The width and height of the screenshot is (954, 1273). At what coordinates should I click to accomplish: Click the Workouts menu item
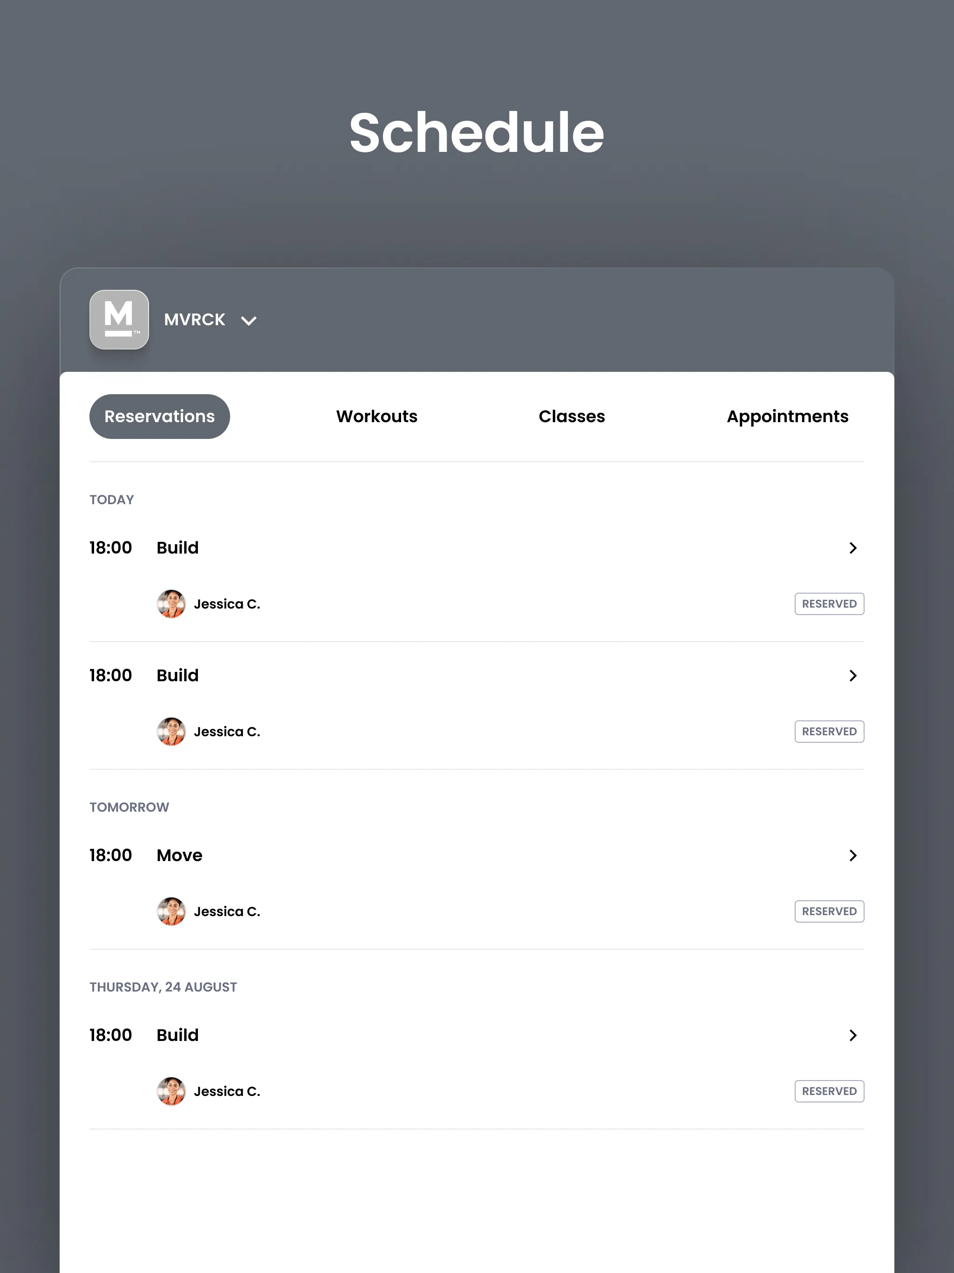pos(377,416)
